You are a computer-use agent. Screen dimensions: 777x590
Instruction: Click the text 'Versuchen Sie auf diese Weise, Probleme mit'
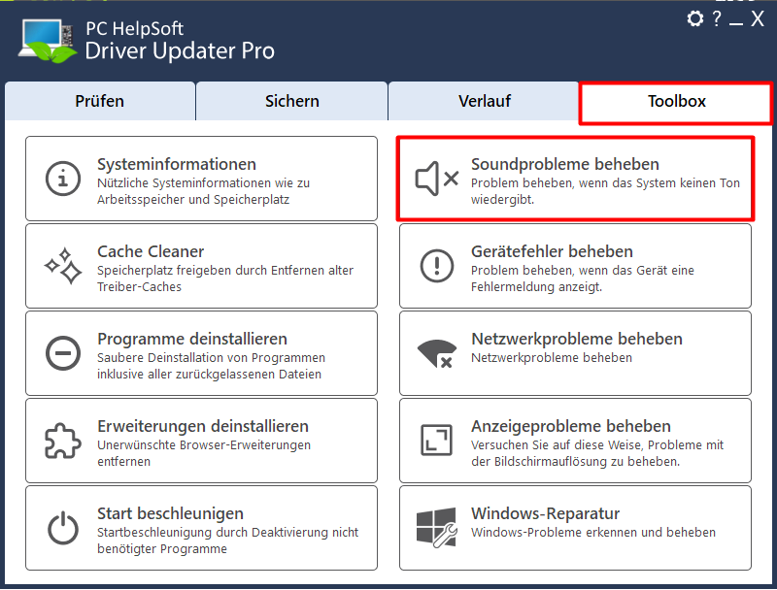597,445
